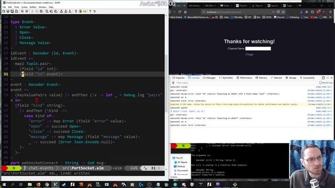
Task: Open the Window menu in GVim
Action: coord(42,7)
